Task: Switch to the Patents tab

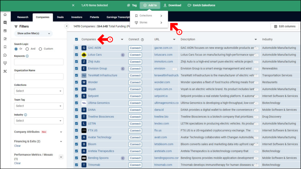Action: point(94,17)
